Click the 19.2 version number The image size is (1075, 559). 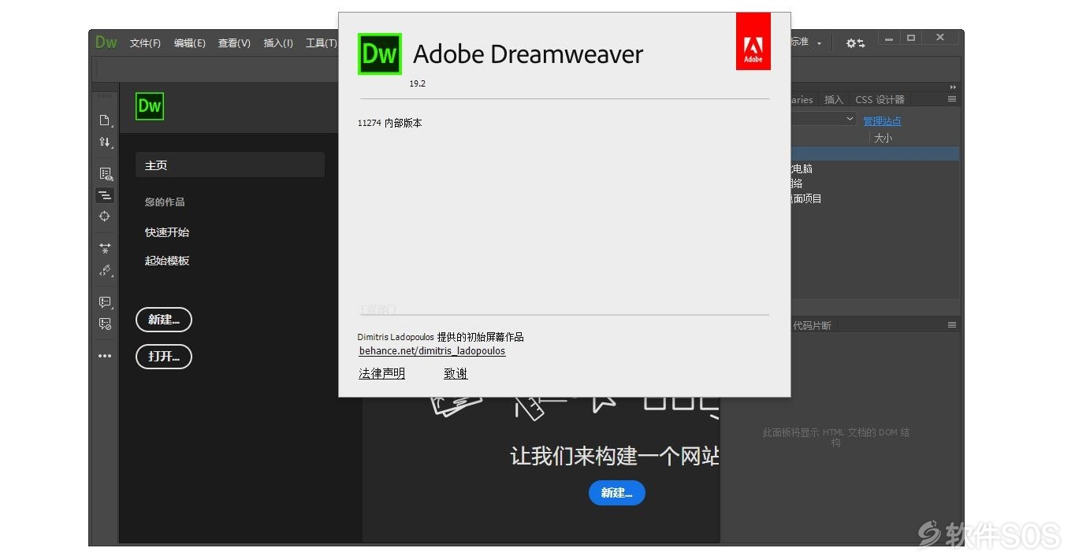[x=417, y=83]
